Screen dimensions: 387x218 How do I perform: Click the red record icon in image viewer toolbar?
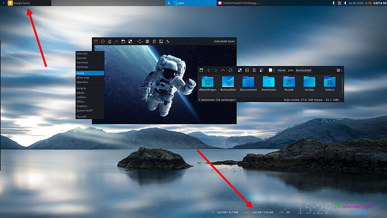click(x=96, y=42)
